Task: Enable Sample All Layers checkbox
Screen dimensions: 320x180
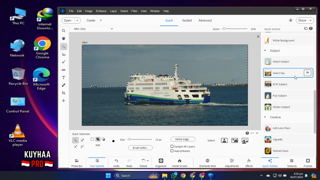Action: 172,146
